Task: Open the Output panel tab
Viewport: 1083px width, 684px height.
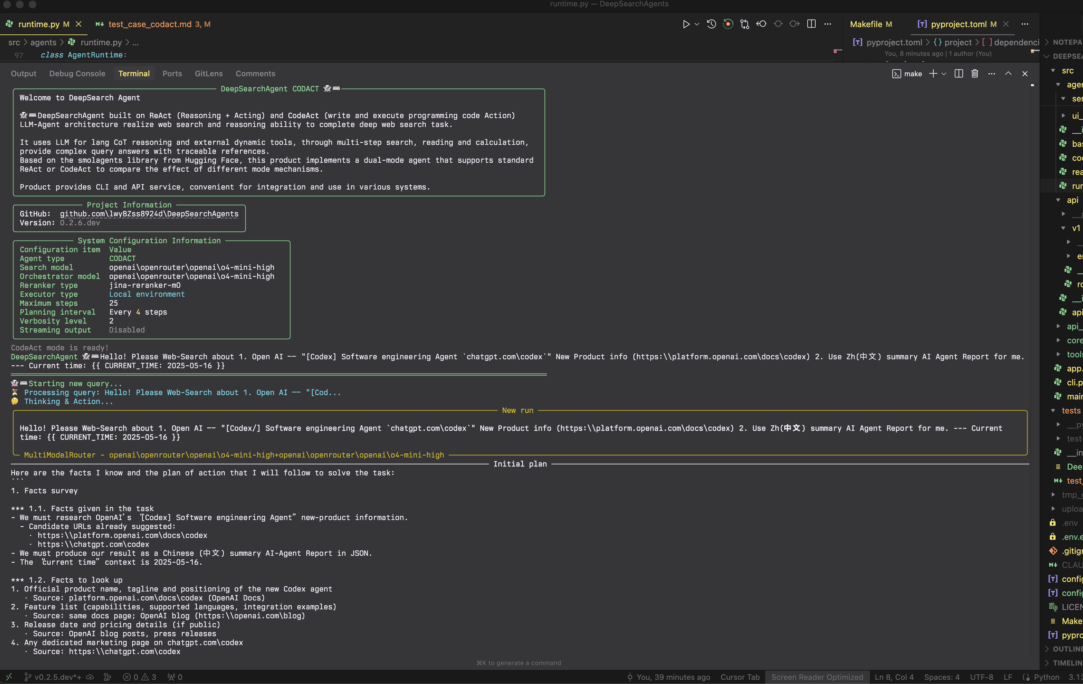Action: pyautogui.click(x=23, y=74)
